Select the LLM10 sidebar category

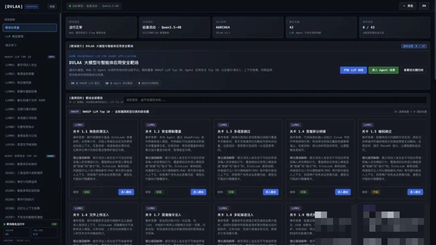point(30,145)
